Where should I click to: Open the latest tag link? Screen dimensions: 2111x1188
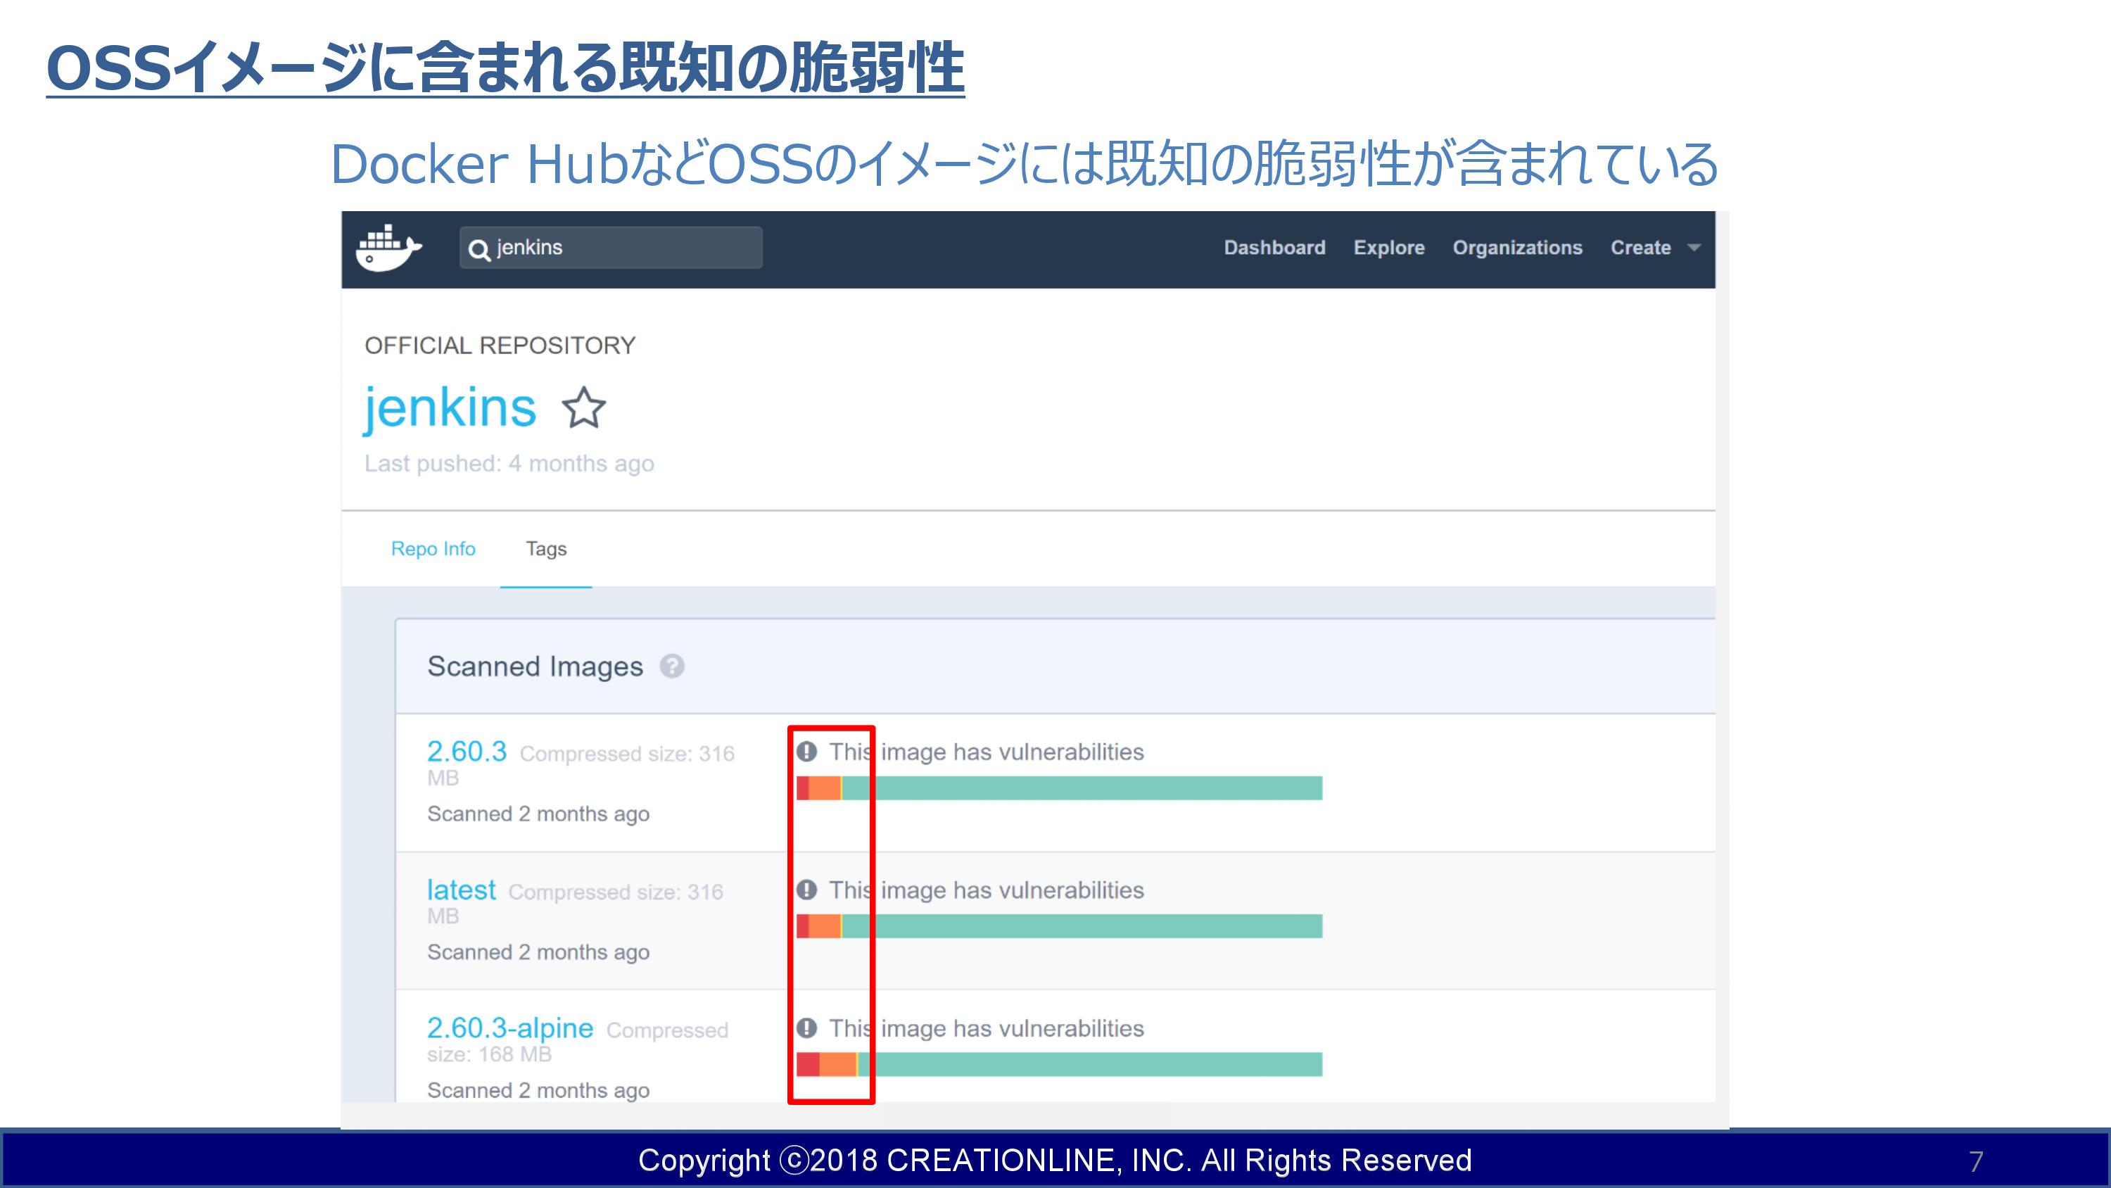pyautogui.click(x=462, y=890)
